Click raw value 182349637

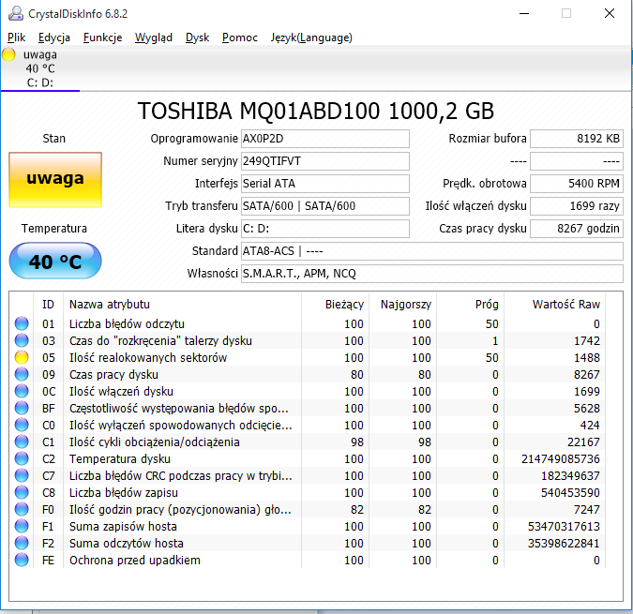click(570, 476)
